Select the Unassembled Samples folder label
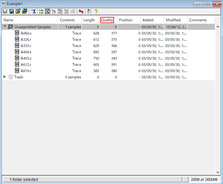 click(33, 27)
